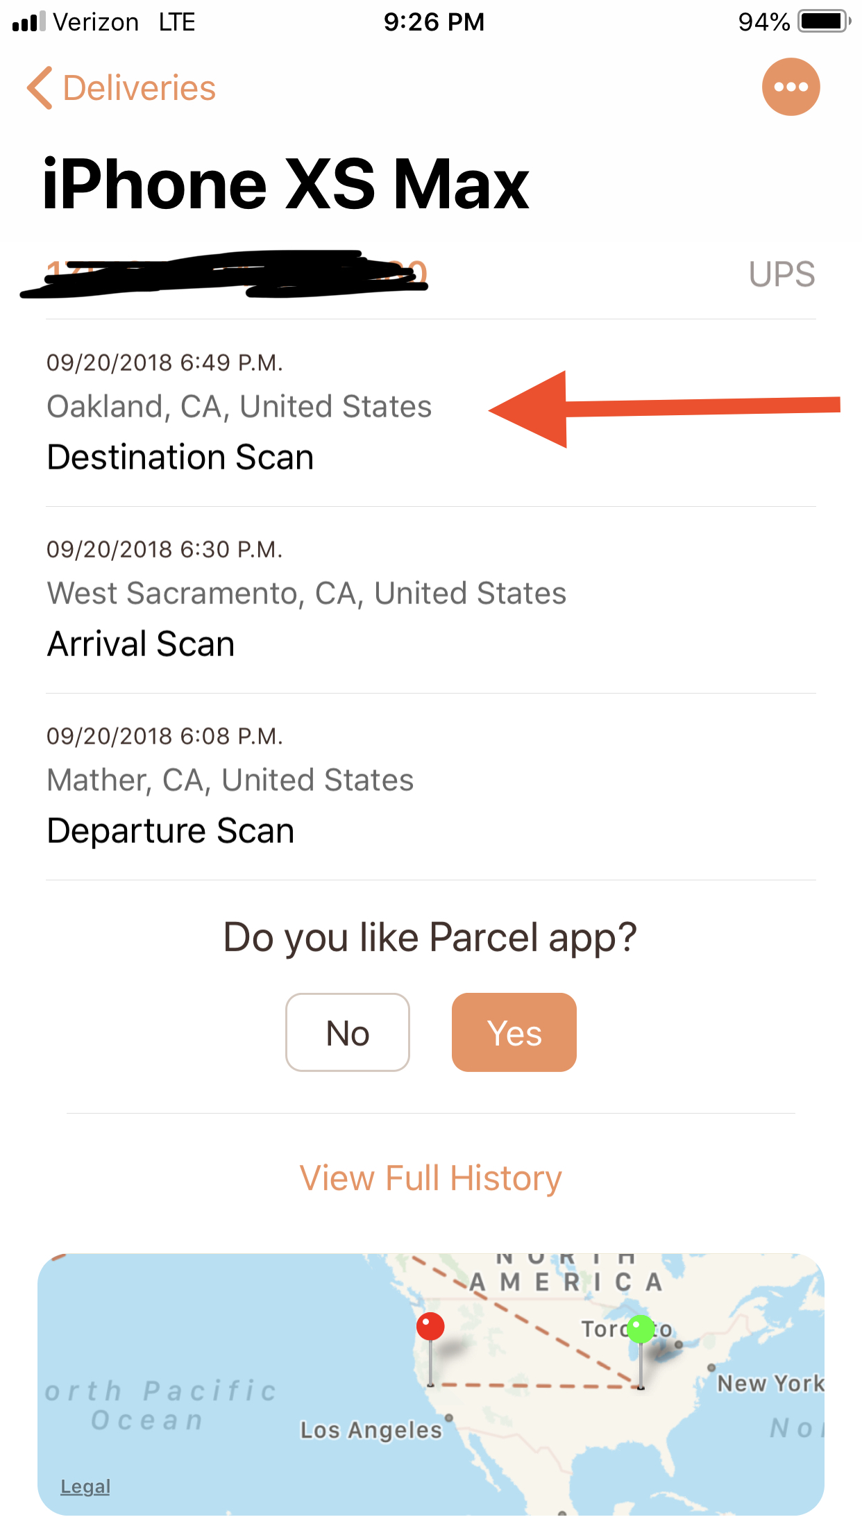Tap the cellular signal bars icon
862x1533 pixels.
(x=28, y=22)
